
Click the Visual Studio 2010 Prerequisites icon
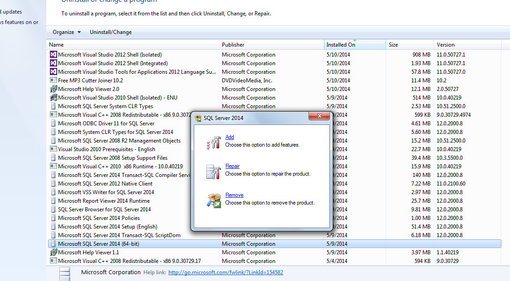pos(53,149)
